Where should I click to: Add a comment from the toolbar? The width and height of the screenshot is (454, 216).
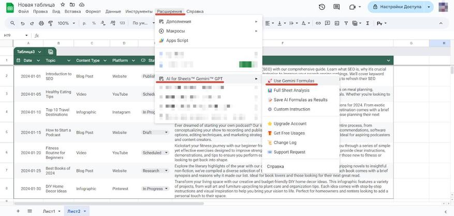click(328, 23)
